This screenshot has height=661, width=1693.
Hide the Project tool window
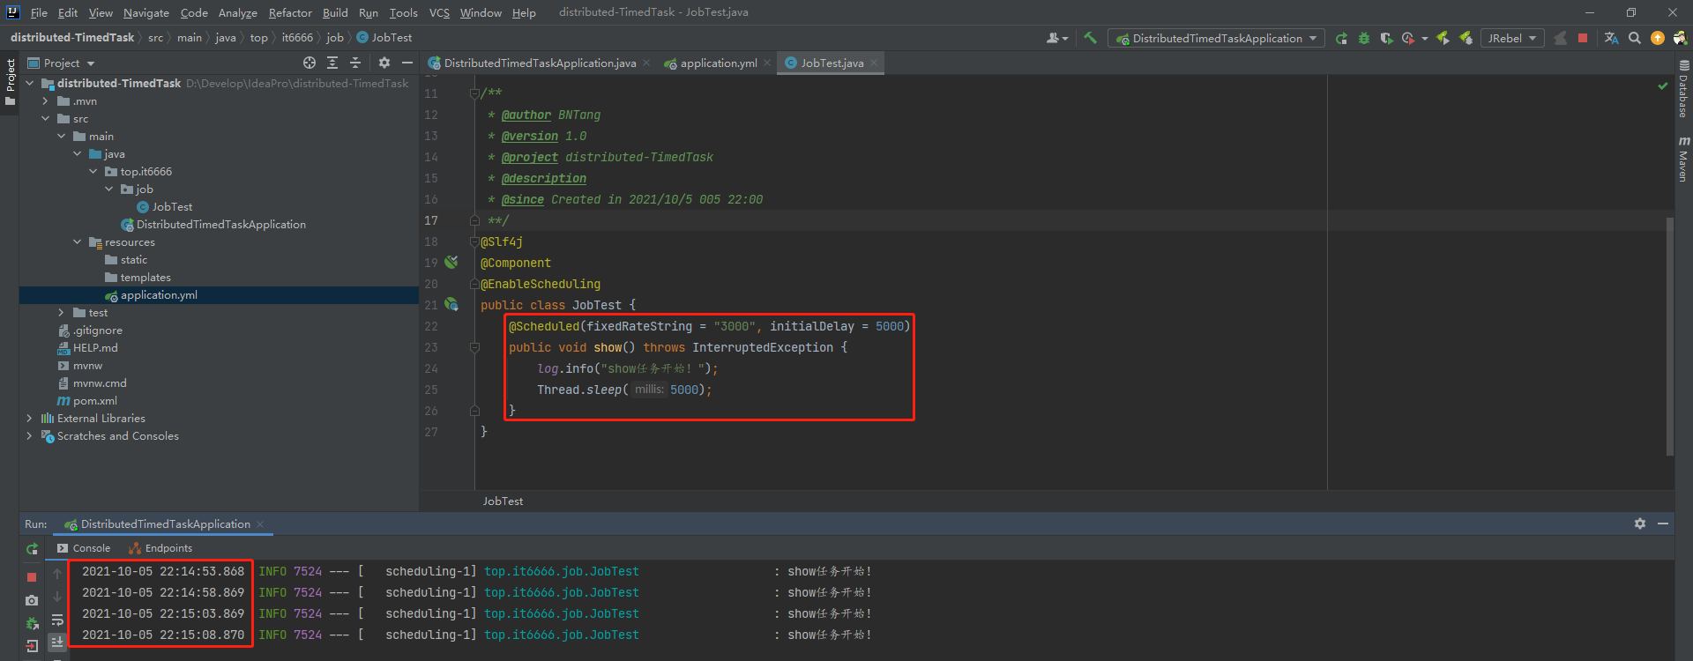pos(407,63)
